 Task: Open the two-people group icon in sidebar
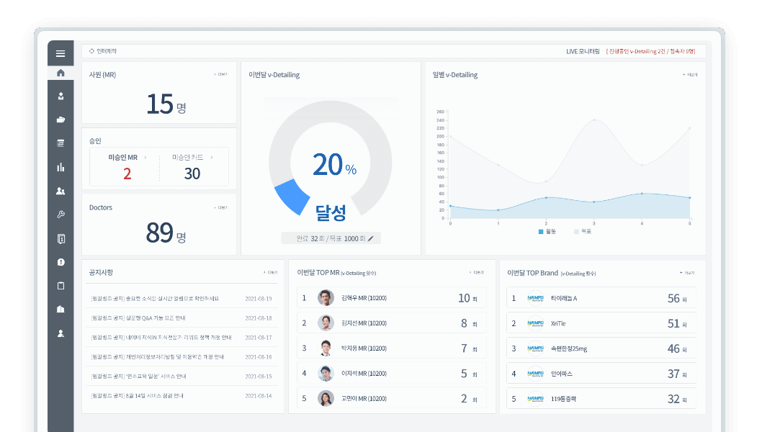pyautogui.click(x=60, y=191)
